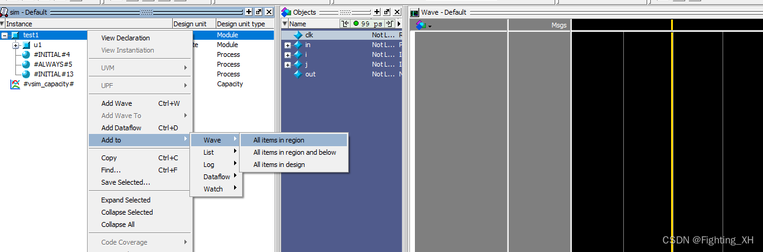Select All items in region and below
This screenshot has width=763, height=252.
coord(294,152)
